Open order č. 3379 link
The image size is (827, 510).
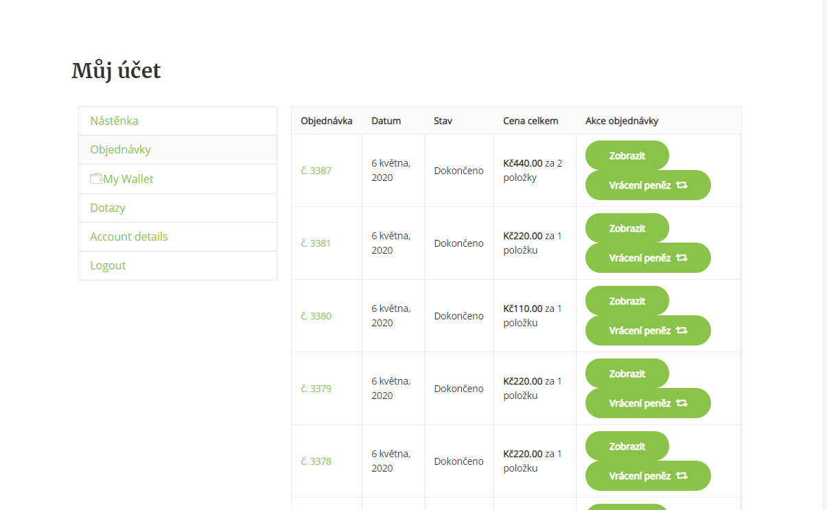(x=316, y=389)
